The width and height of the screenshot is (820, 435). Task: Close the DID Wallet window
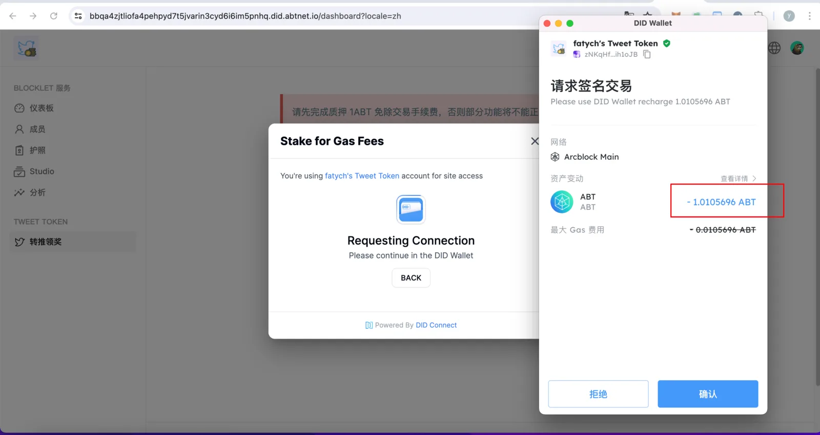(x=547, y=24)
